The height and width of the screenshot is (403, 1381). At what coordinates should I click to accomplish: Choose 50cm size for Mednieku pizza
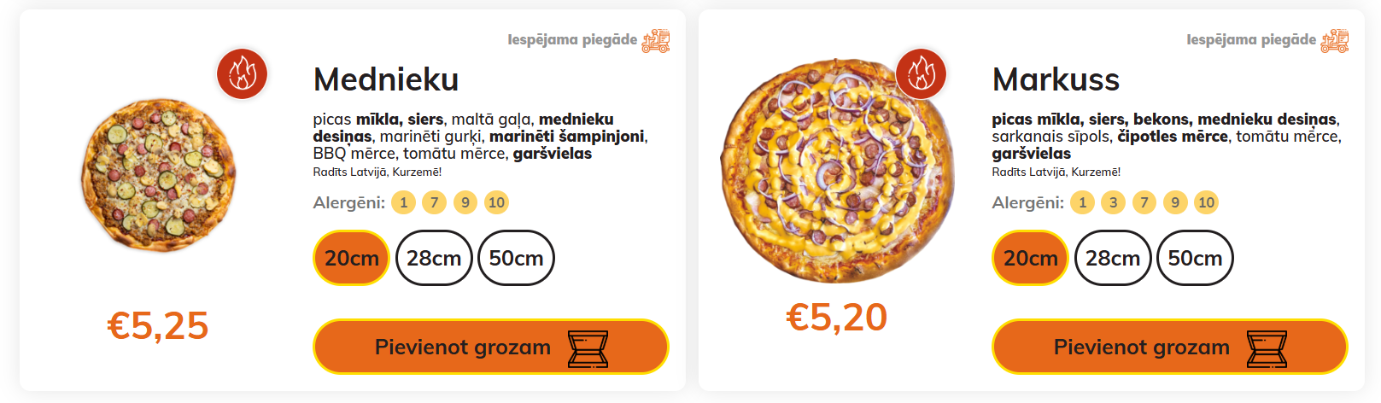click(x=516, y=258)
